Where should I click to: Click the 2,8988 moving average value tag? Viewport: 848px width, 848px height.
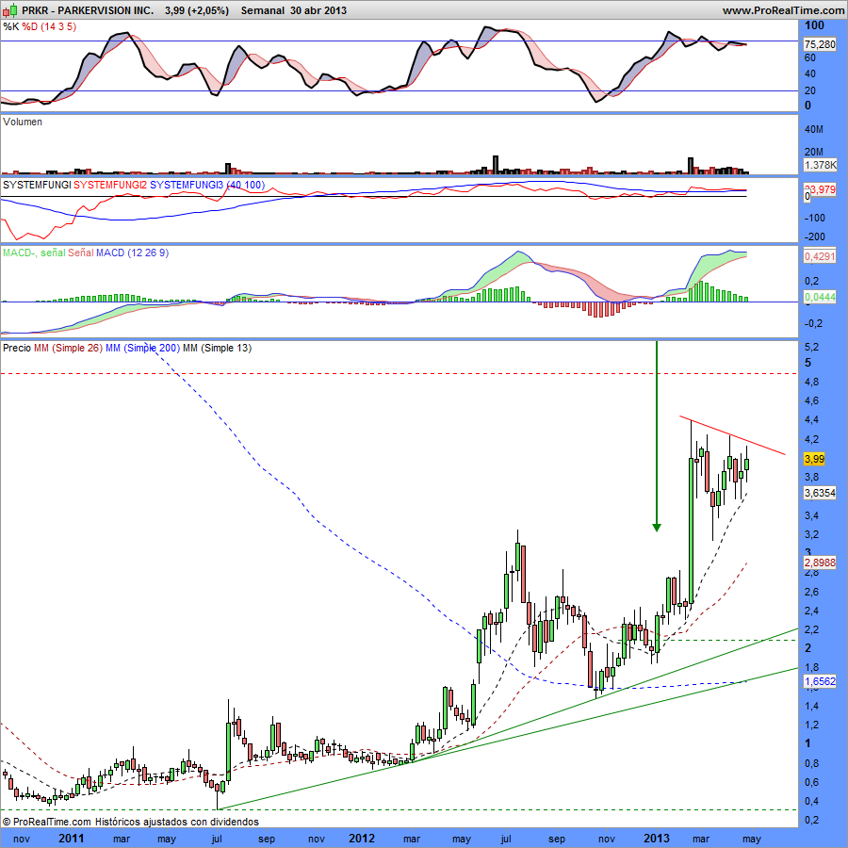(x=820, y=563)
